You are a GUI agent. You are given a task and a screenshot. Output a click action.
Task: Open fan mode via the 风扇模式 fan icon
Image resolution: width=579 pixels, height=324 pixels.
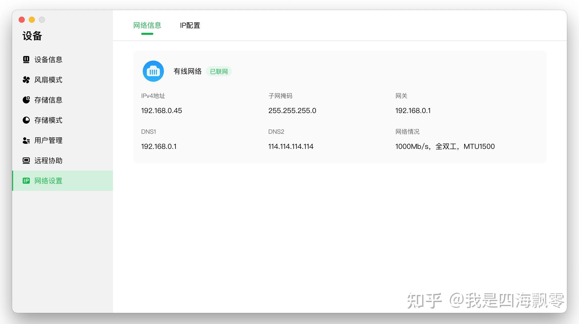point(26,80)
